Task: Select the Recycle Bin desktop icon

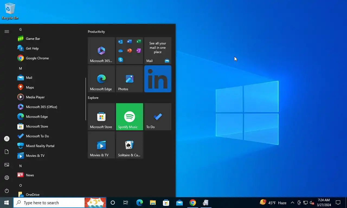Action: coord(10,11)
